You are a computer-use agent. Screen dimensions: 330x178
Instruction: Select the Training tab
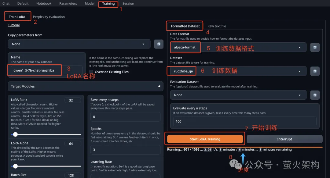(x=108, y=3)
